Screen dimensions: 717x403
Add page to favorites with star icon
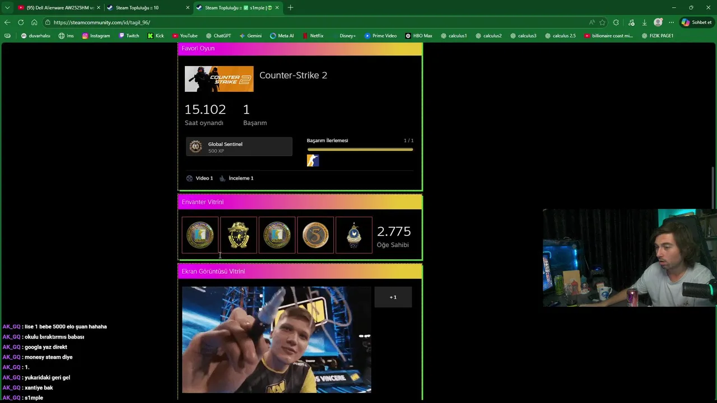pyautogui.click(x=602, y=22)
